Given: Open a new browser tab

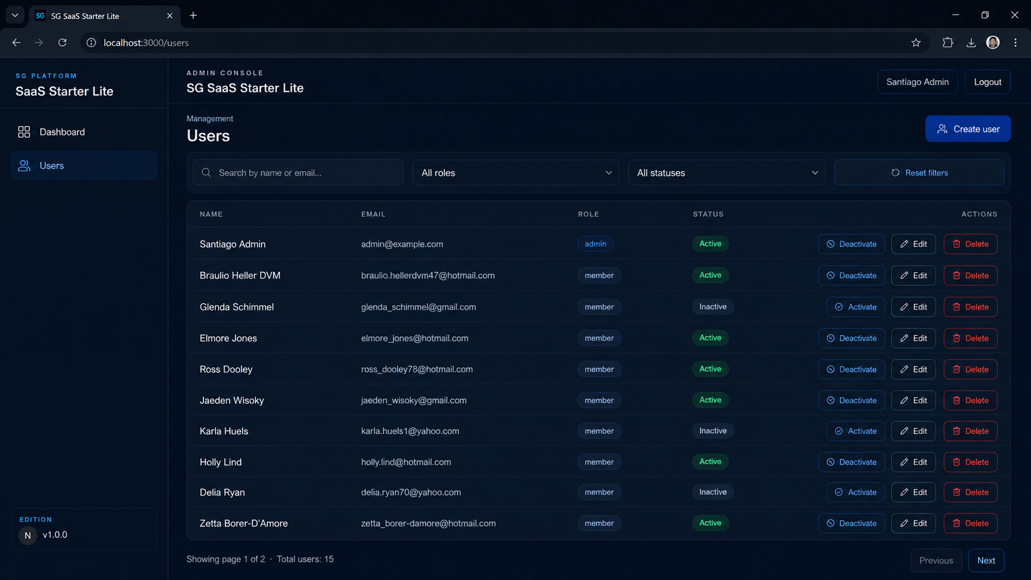Looking at the screenshot, I should pos(193,15).
